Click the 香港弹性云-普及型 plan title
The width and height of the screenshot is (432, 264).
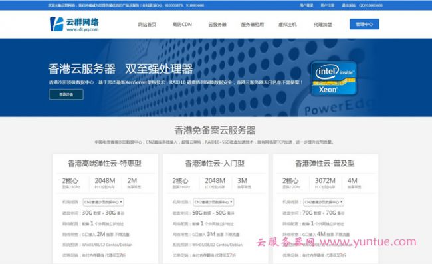point(325,164)
